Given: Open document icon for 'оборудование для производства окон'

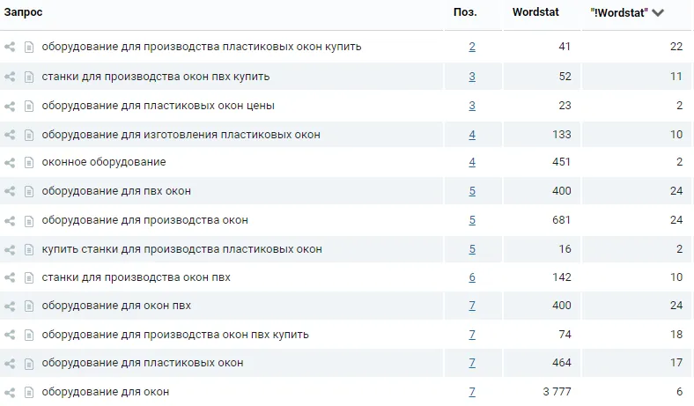Looking at the screenshot, I should (x=29, y=220).
